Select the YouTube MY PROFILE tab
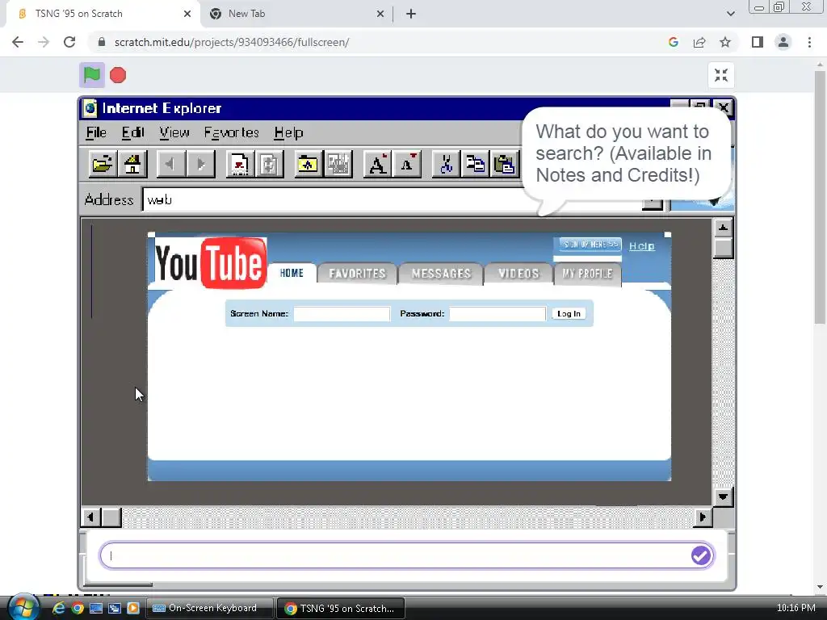Image resolution: width=827 pixels, height=620 pixels. 587,274
